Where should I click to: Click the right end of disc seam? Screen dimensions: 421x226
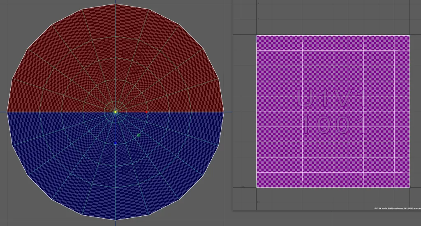(x=223, y=112)
